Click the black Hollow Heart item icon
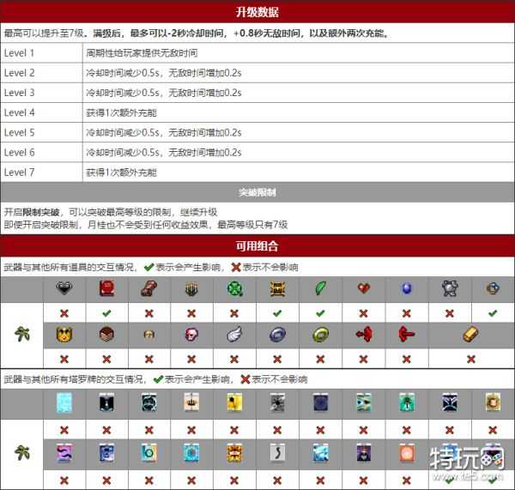 pyautogui.click(x=63, y=290)
